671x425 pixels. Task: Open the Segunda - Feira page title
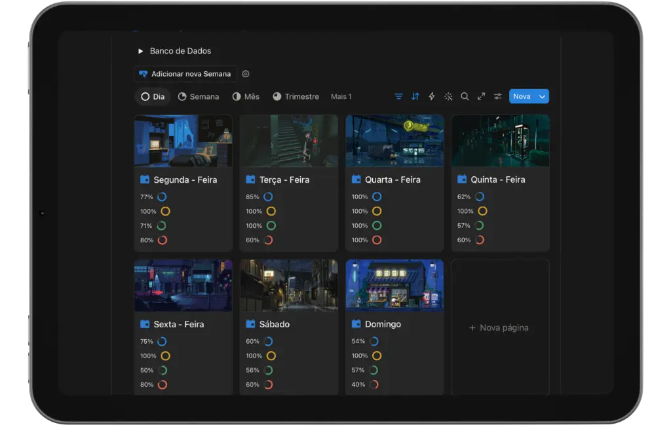[185, 179]
